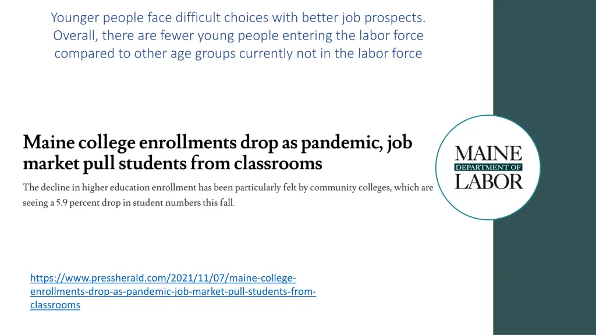The height and width of the screenshot is (335, 596).
Task: Click 'market pull students from classrooms' headline line
Action: 172,163
